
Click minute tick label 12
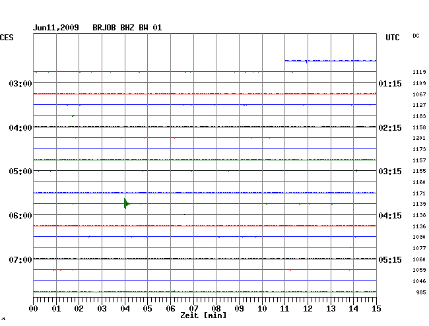[x=308, y=309]
